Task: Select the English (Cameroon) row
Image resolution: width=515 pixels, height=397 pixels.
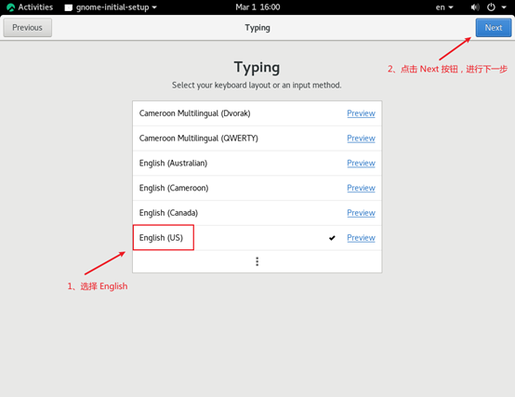Action: pos(257,188)
